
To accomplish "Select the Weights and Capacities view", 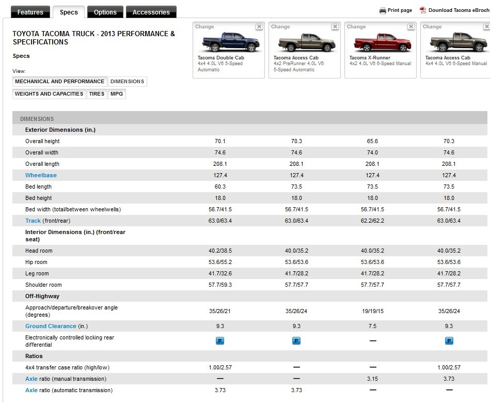I will tap(49, 94).
